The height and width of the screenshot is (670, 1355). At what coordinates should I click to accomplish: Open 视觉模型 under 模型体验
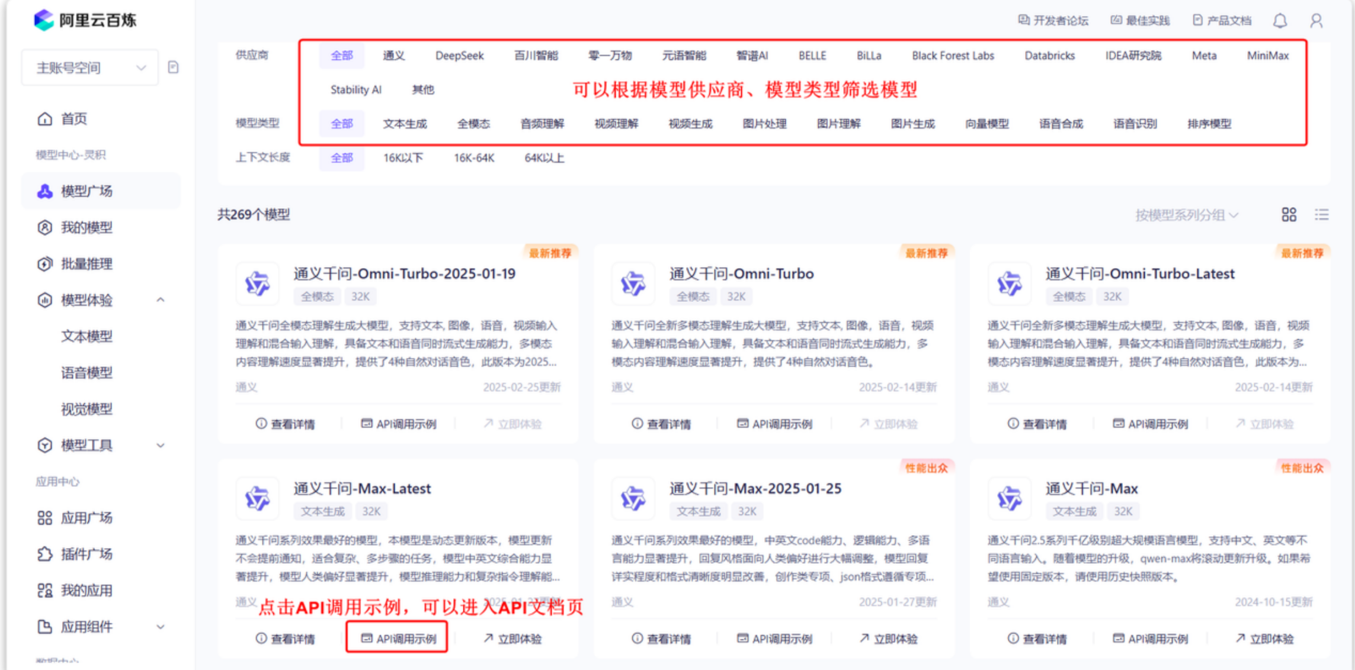[87, 409]
